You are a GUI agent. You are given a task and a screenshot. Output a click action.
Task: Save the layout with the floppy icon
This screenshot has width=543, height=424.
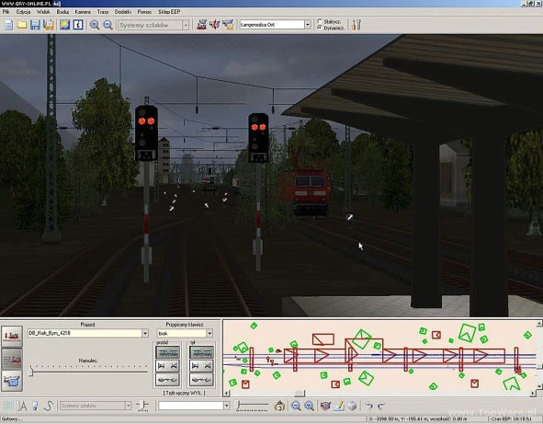[35, 25]
